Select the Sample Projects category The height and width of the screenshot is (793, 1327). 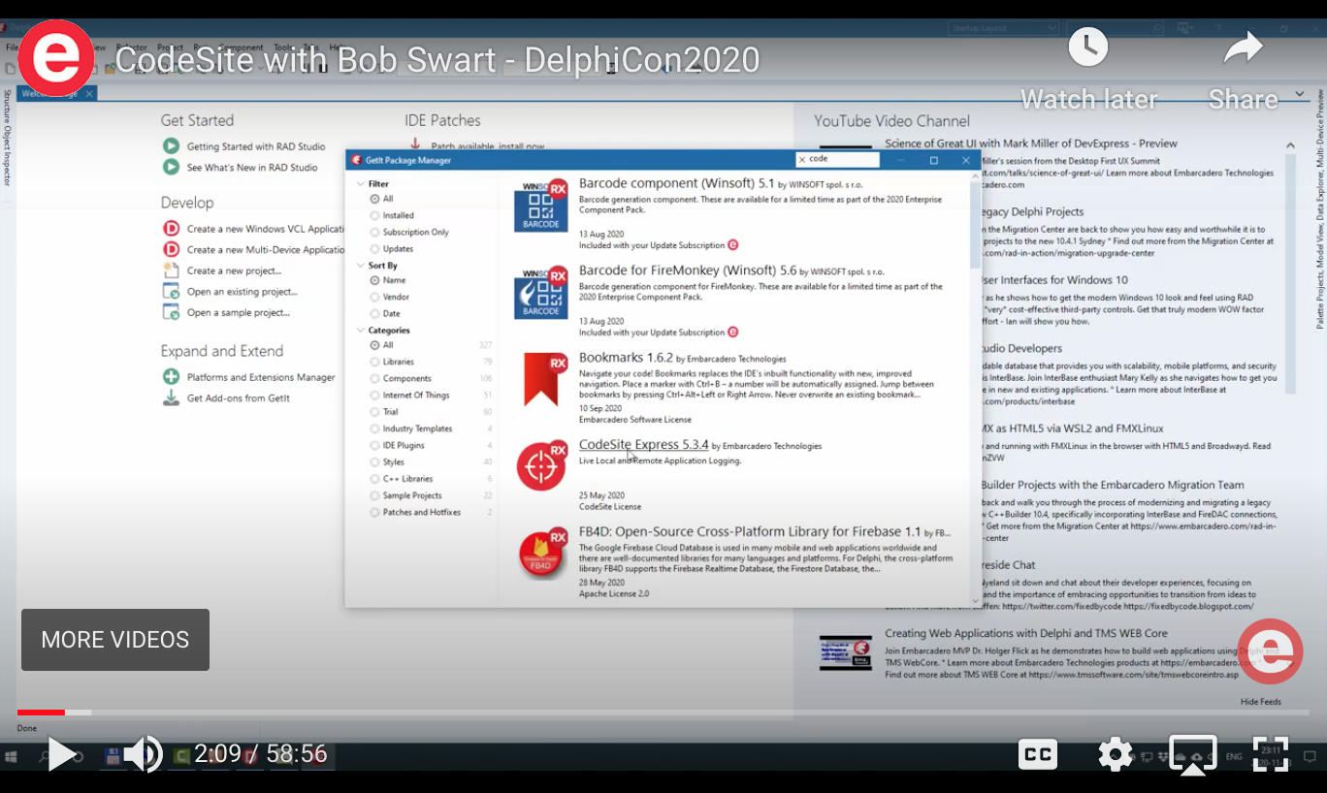(x=375, y=495)
